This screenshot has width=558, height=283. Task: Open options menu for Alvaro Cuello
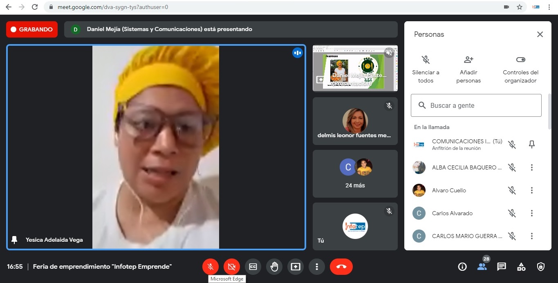pos(532,190)
